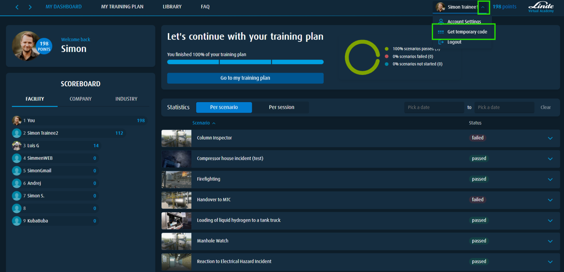Viewport: 564px width, 272px height.
Task: Open the MY TRAINING PLAN page
Action: (122, 7)
